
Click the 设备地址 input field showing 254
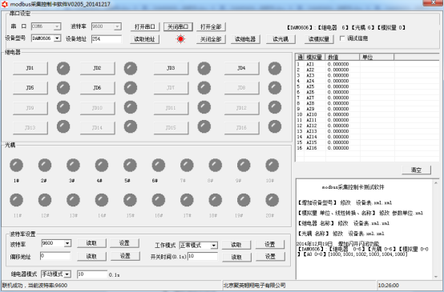point(107,38)
